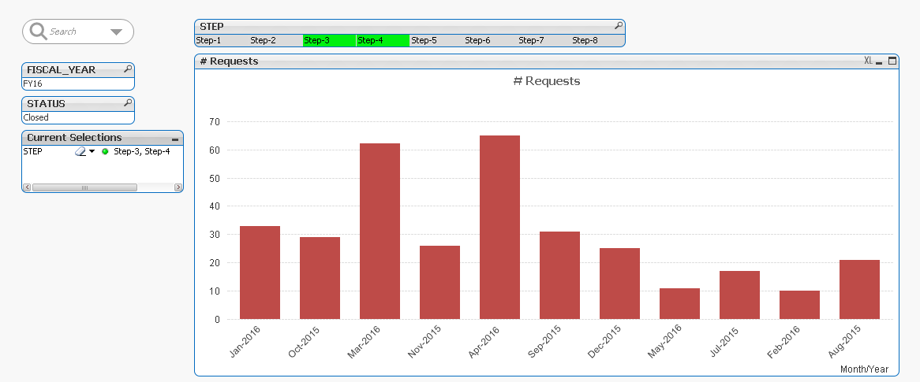Send # Requests chart to Excel (XL)
Image resolution: width=920 pixels, height=382 pixels.
click(x=869, y=61)
